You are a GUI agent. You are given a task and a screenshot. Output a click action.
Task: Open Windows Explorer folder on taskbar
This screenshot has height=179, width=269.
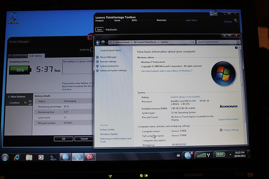29,157
